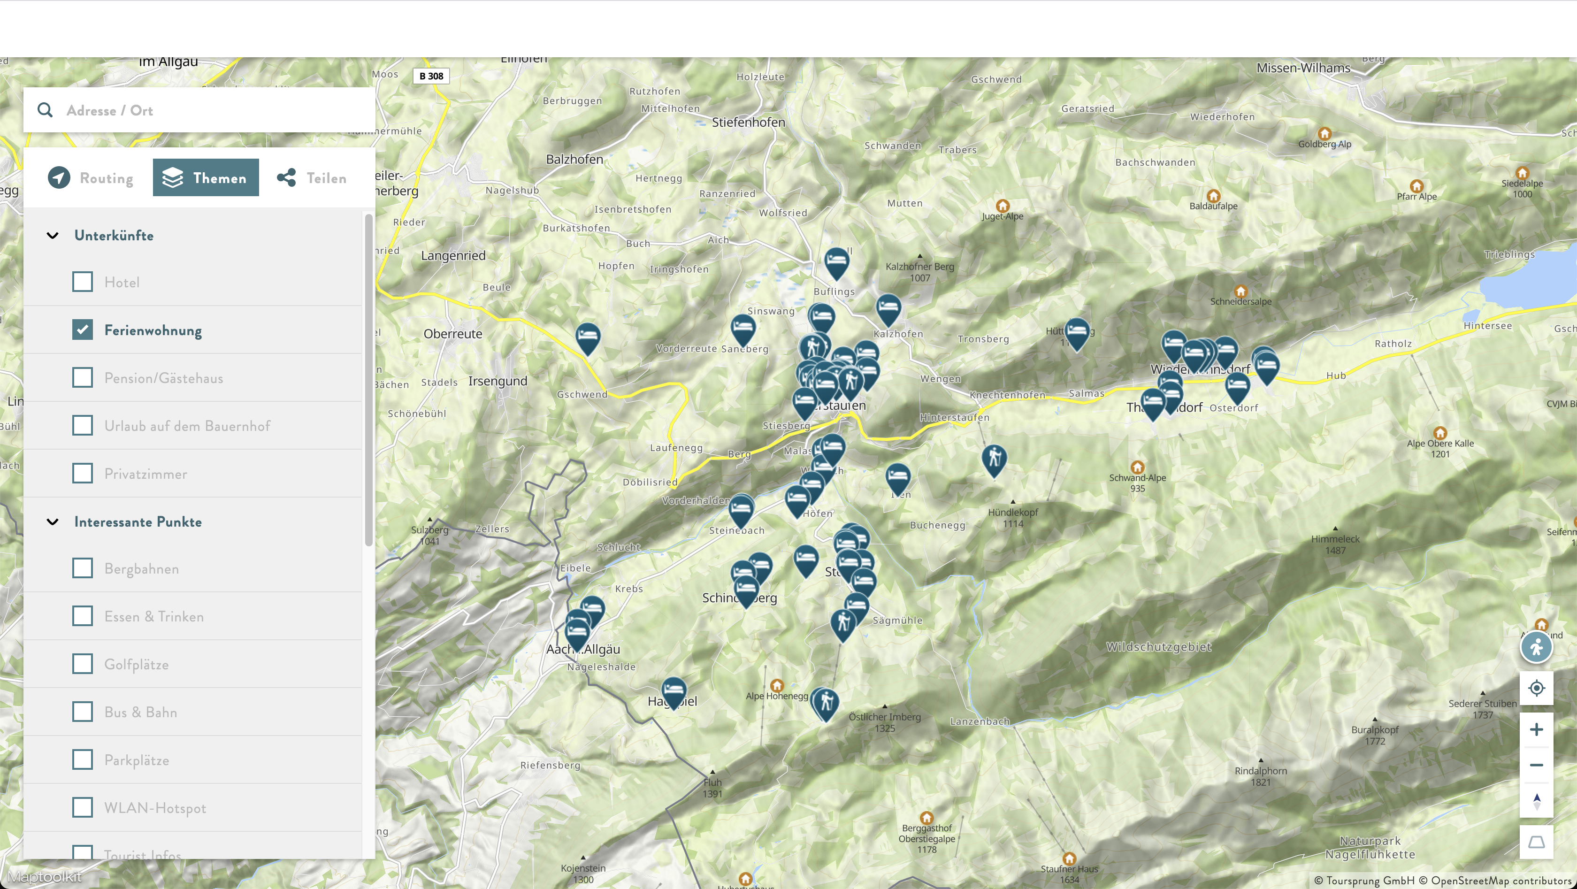Open the Pfarr Alpe hut marker
The image size is (1577, 889).
tap(1416, 186)
